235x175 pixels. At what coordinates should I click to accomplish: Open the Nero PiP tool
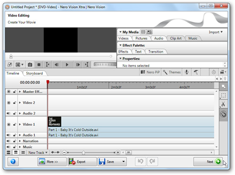pos(150,72)
